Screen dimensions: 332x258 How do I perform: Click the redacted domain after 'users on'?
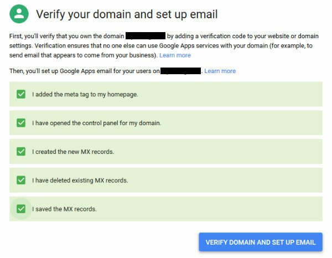tap(180, 71)
